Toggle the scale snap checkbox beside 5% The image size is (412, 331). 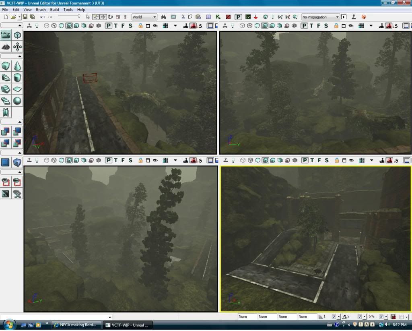(381, 317)
